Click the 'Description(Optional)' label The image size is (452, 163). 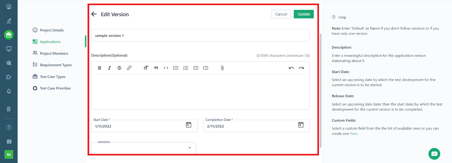point(109,55)
